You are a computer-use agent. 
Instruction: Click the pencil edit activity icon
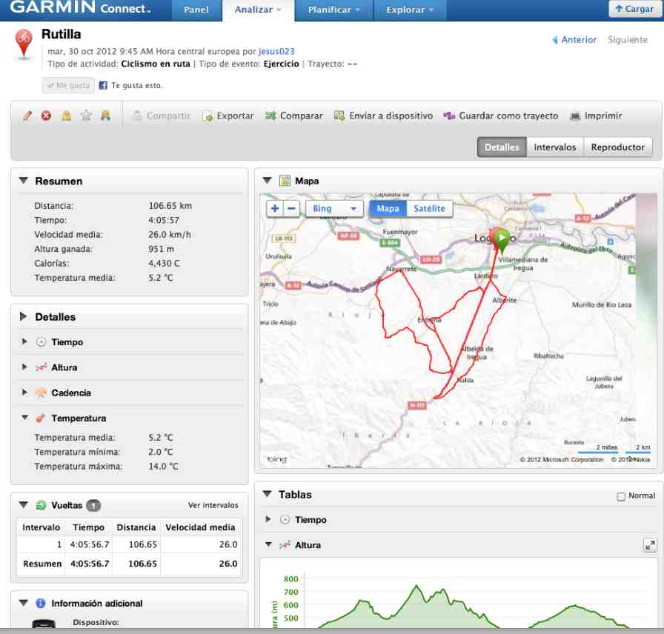tap(27, 116)
